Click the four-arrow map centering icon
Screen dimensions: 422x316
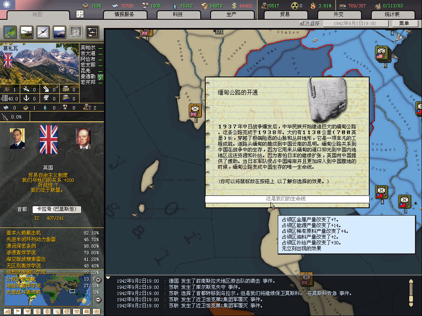point(80,14)
